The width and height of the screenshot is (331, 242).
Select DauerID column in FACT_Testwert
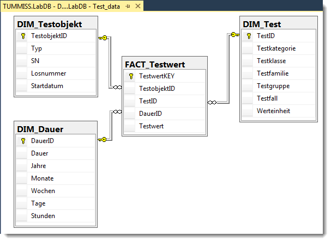[x=165, y=114]
